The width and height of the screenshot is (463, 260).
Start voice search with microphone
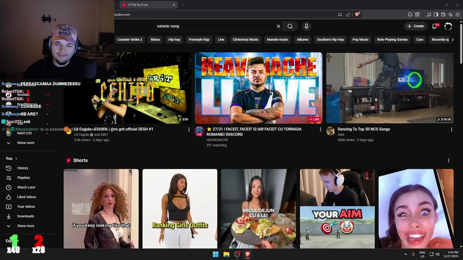pyautogui.click(x=306, y=26)
